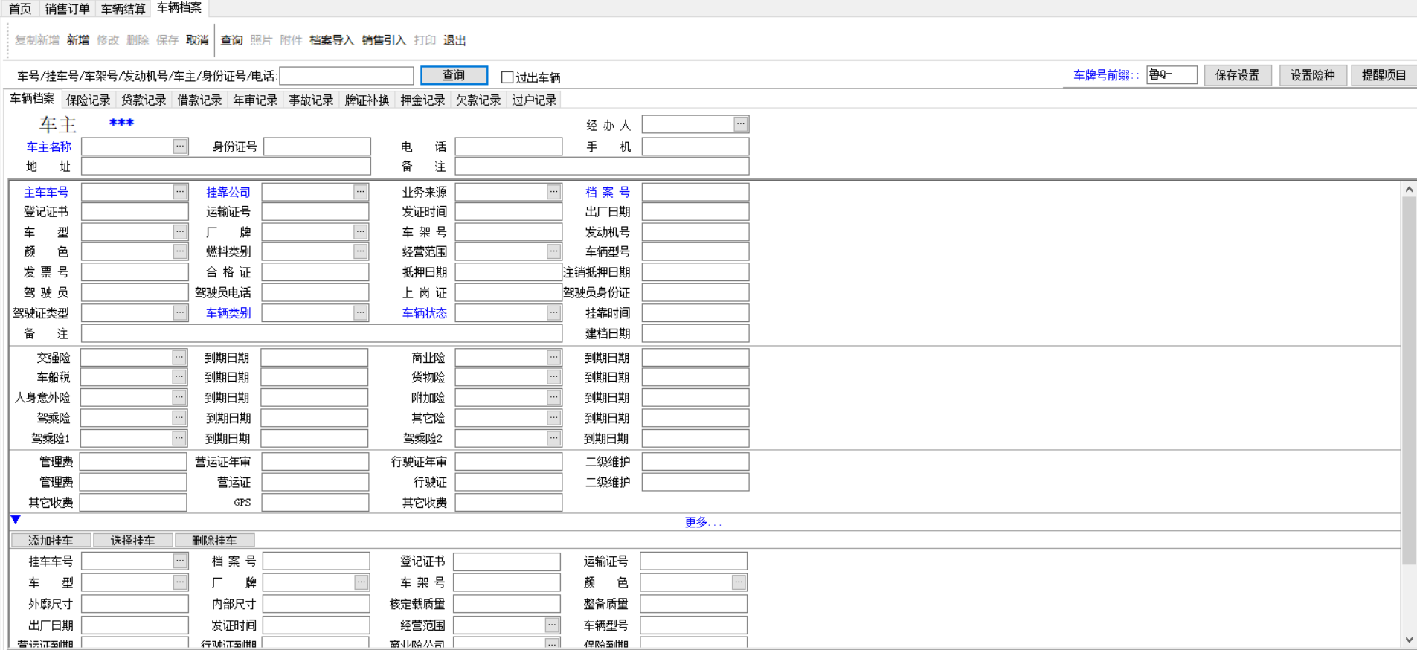
Task: Open the 过户记录 tab
Action: [x=534, y=100]
